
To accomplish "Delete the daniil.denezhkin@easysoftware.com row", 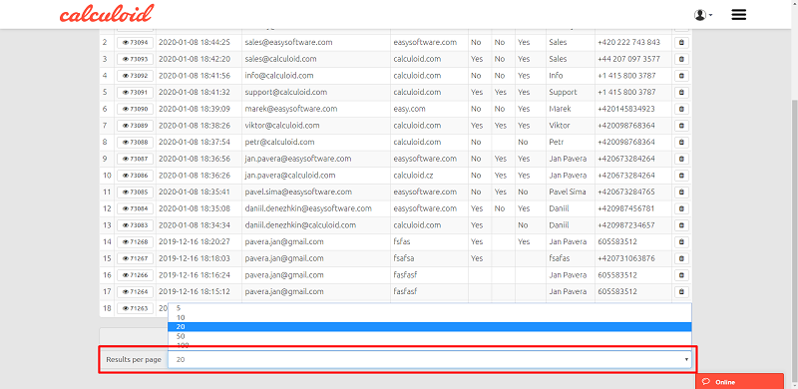I will coord(681,209).
